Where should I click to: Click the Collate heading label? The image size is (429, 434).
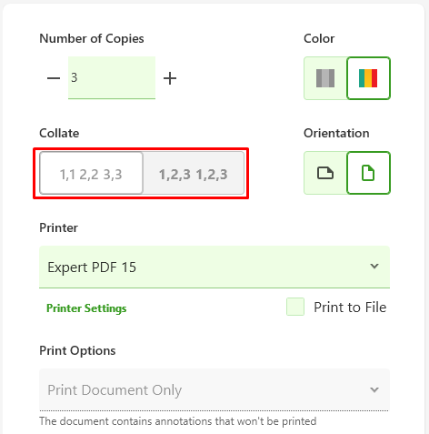click(x=59, y=133)
